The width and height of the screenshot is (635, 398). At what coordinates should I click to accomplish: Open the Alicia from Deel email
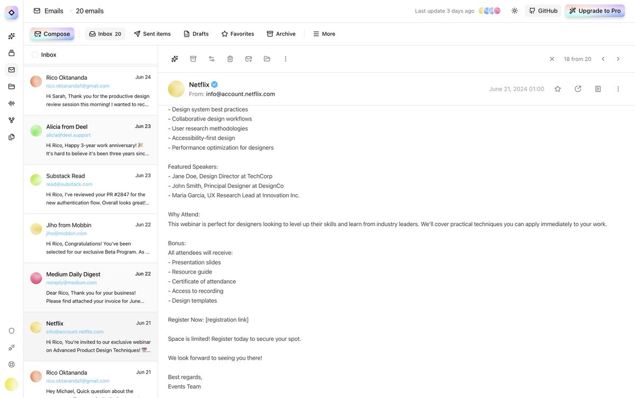[x=90, y=140]
